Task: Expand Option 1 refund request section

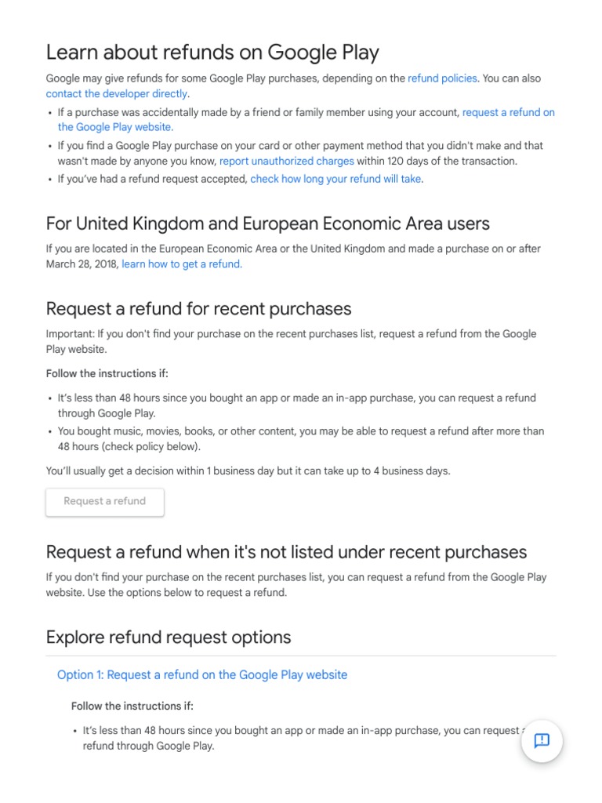Action: click(202, 675)
